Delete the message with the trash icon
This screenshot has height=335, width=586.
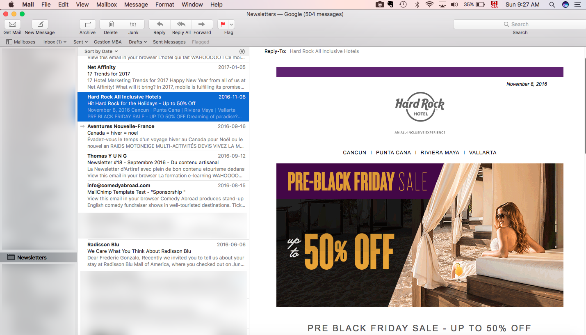pyautogui.click(x=111, y=24)
